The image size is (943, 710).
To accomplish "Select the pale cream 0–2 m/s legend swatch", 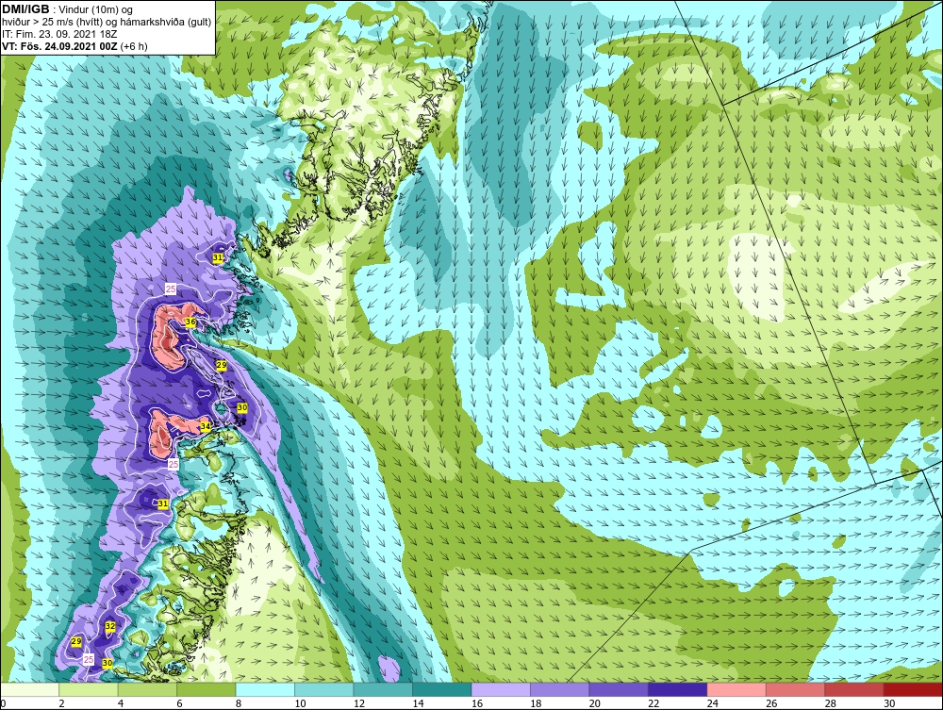I will tap(29, 689).
